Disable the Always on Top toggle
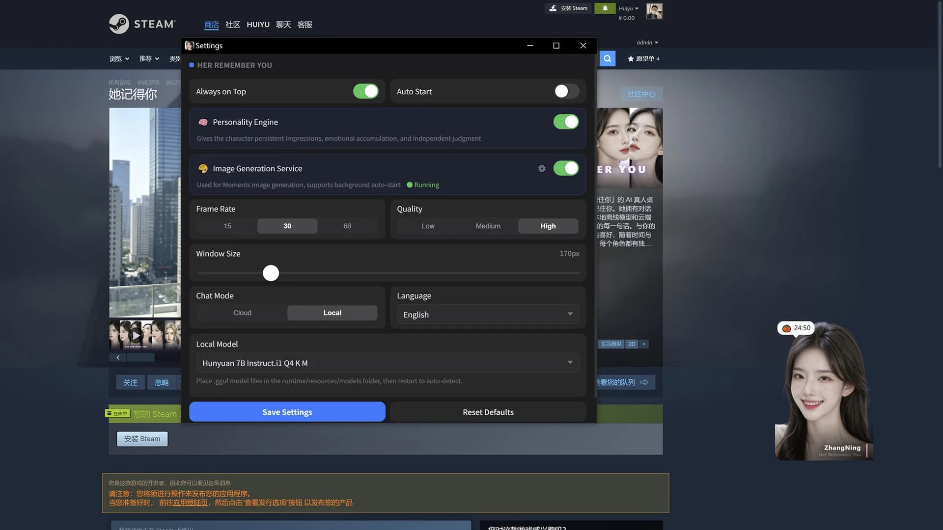The image size is (943, 530). 366,91
